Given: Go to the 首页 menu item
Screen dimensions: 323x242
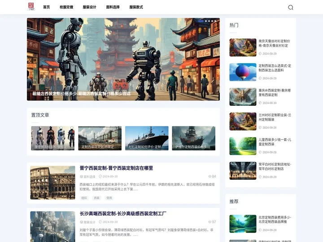Looking at the screenshot, I should (47, 7).
